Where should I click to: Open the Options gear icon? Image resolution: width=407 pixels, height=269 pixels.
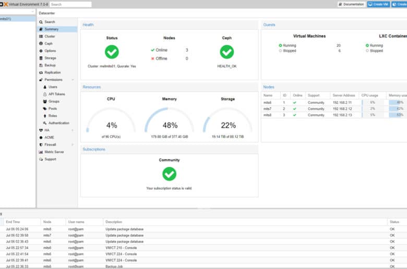click(41, 51)
